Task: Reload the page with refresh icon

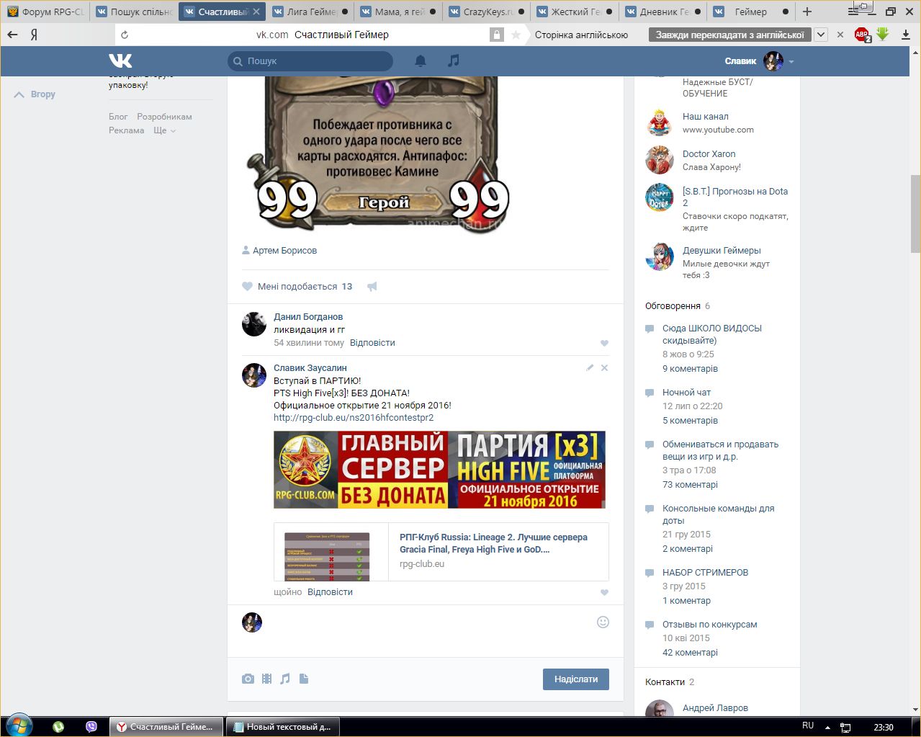Action: pos(125,35)
